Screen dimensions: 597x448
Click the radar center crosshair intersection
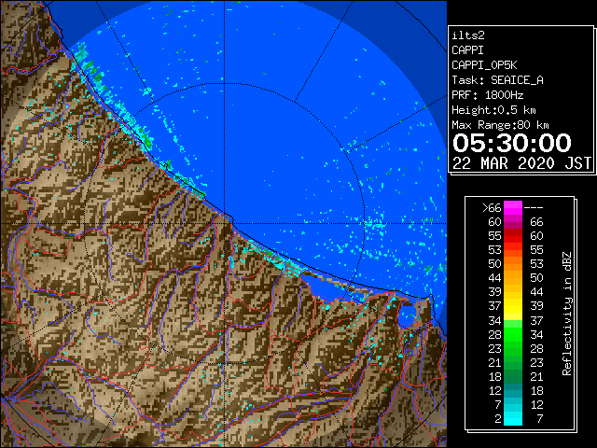[x=225, y=223]
